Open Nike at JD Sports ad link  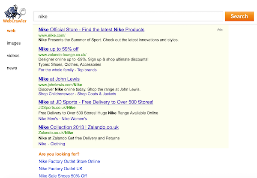pyautogui.click(x=96, y=102)
